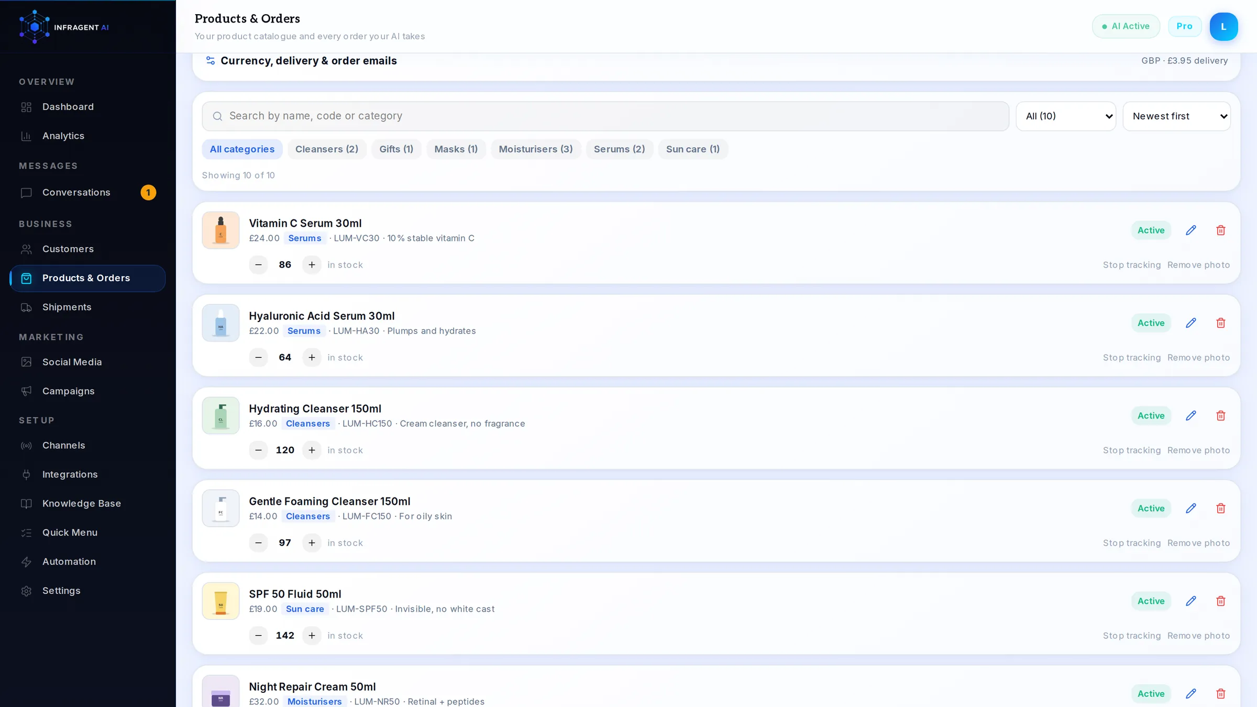Edit Vitamin C Serum 30ml with pencil icon

(1191, 230)
